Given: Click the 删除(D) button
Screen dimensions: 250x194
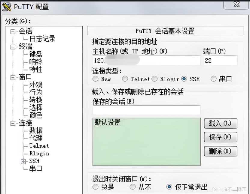Looking at the screenshot, I should 221,151.
